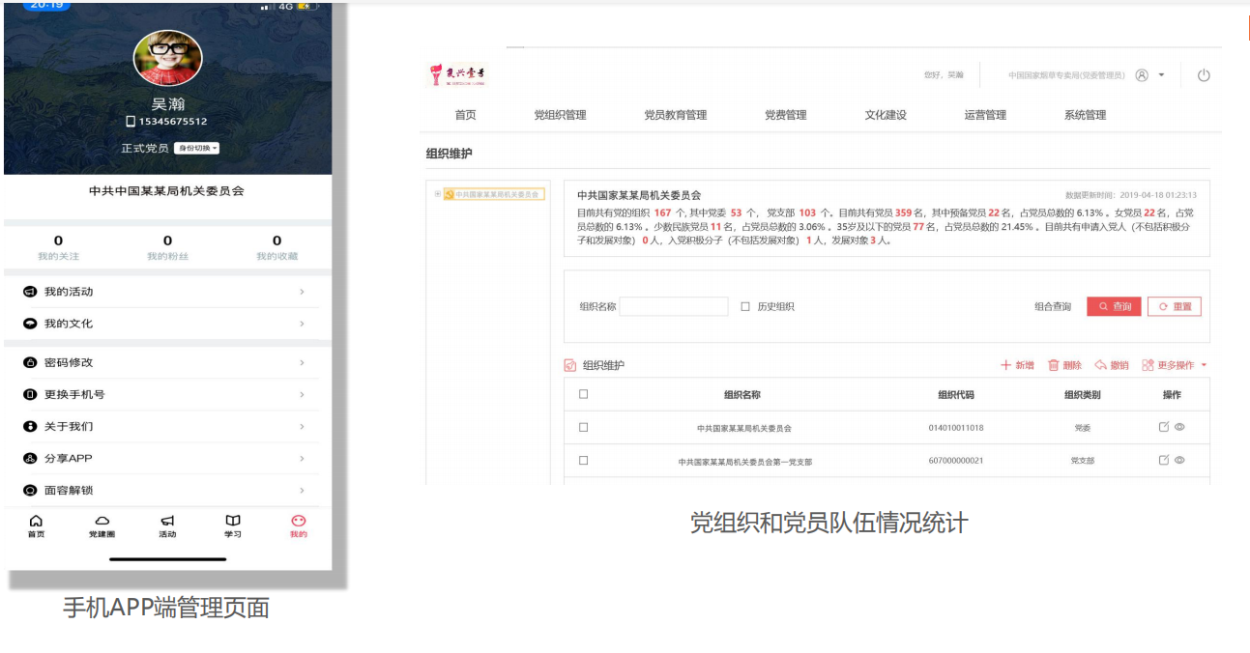The image size is (1250, 653).
Task: Click the red 查询 button
Action: click(x=1114, y=306)
